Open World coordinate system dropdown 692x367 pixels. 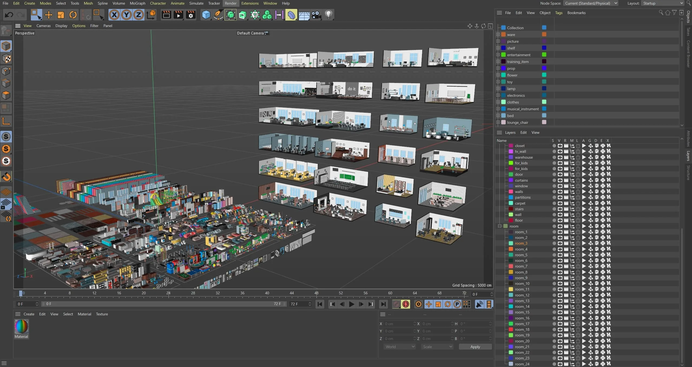click(x=400, y=347)
